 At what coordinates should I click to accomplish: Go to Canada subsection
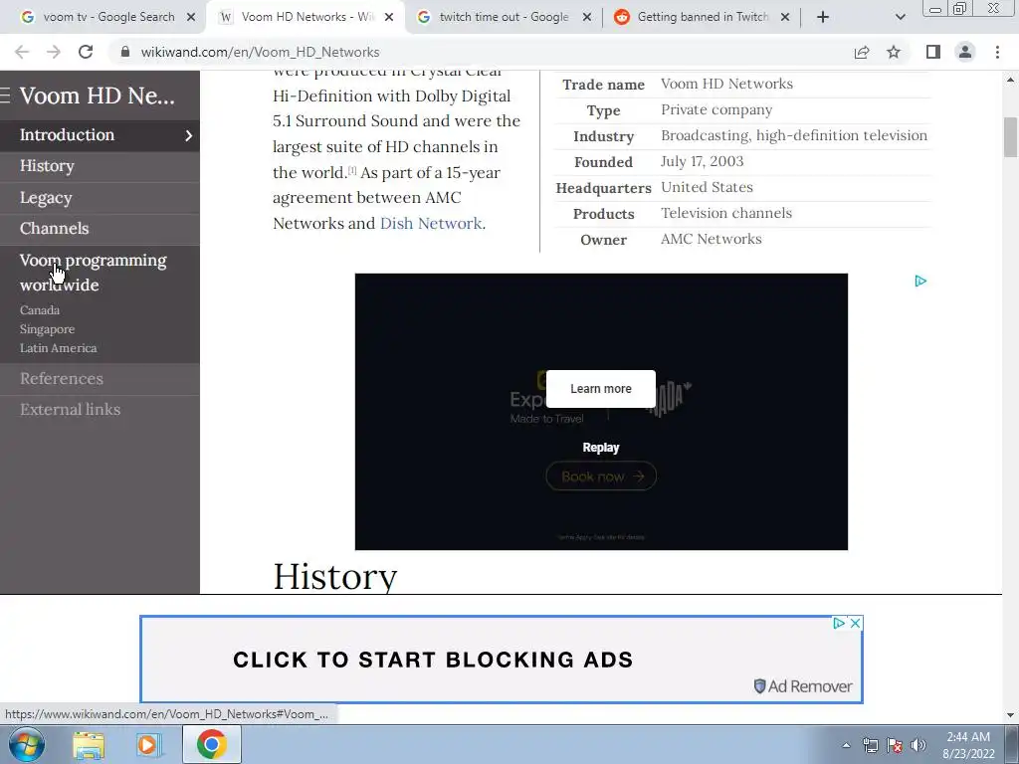[x=40, y=310]
